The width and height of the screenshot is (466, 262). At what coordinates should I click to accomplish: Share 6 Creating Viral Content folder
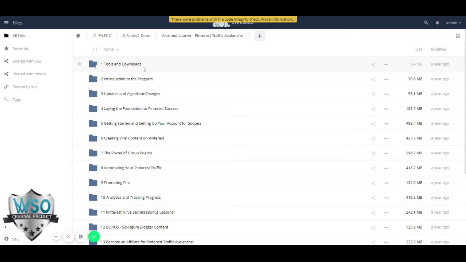373,138
